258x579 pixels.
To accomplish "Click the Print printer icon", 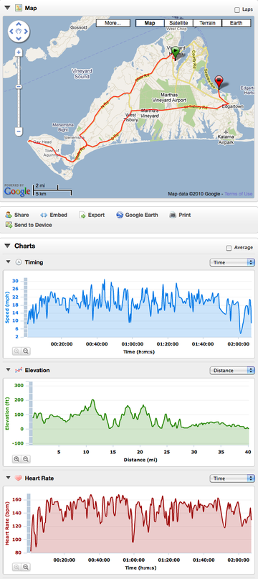I will (173, 215).
